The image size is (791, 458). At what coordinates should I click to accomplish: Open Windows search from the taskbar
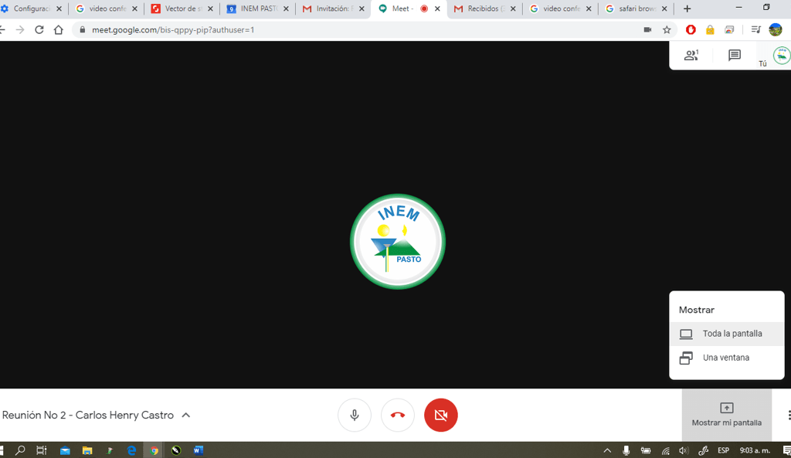point(20,450)
